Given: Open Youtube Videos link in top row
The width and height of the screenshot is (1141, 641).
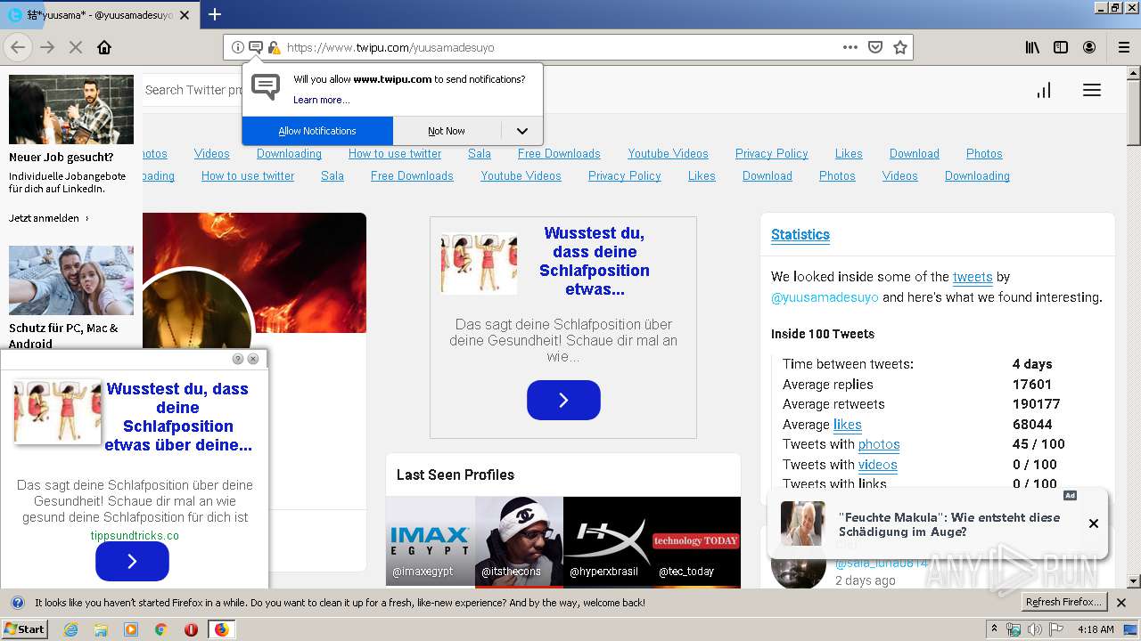Looking at the screenshot, I should coord(668,153).
